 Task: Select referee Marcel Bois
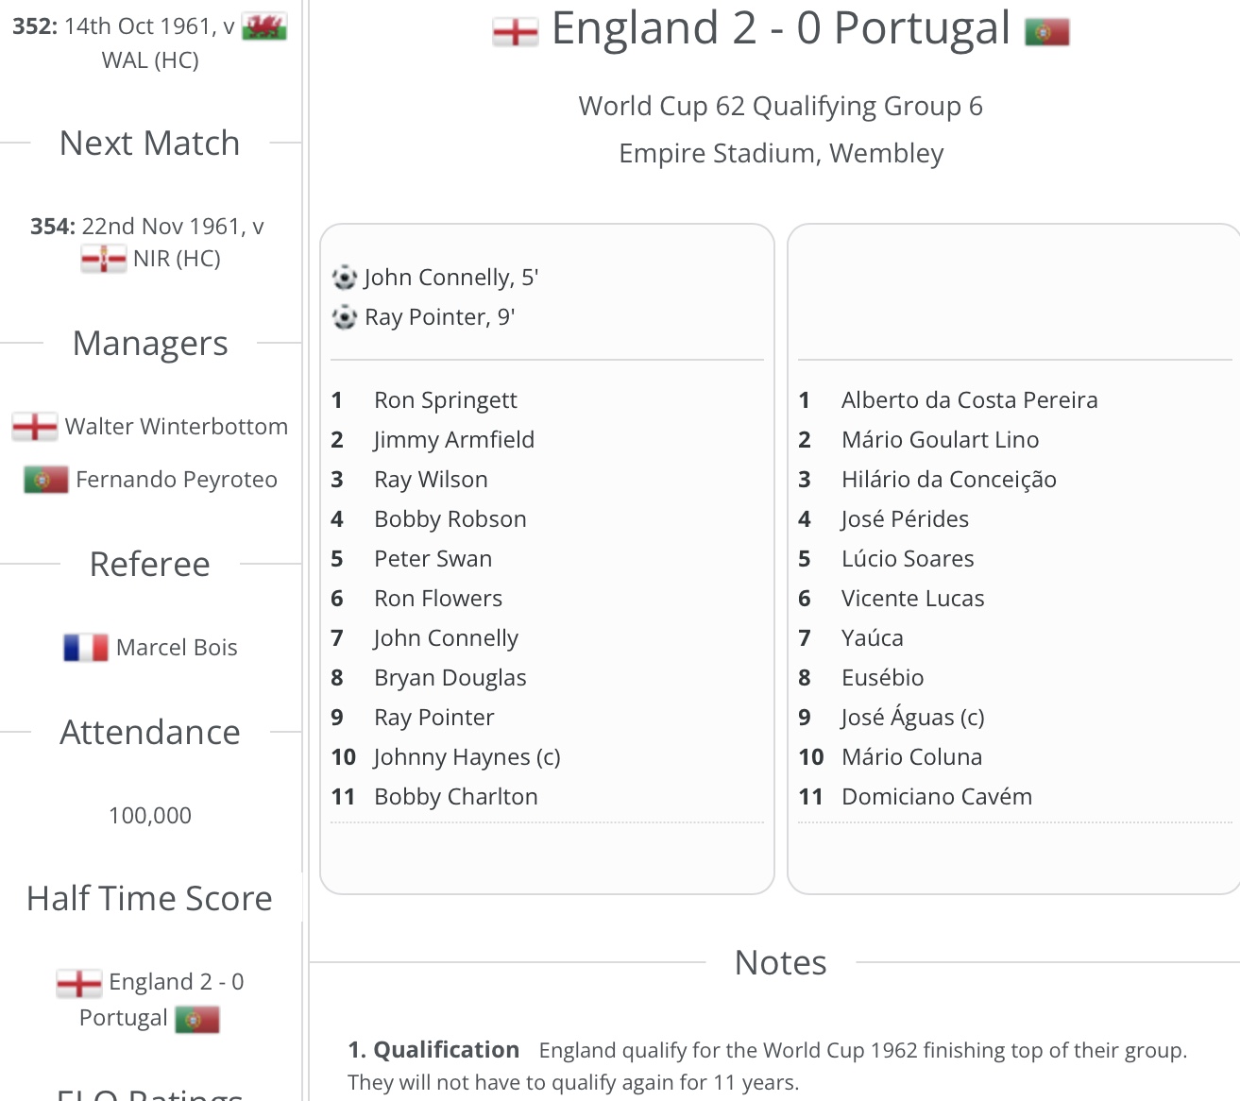point(177,648)
